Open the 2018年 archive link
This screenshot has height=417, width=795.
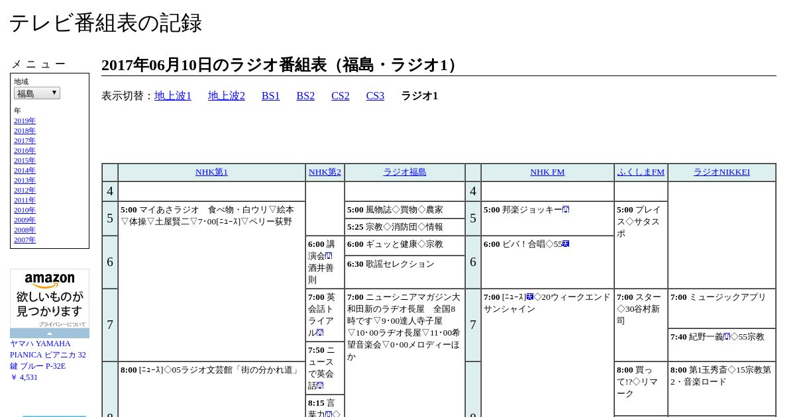pyautogui.click(x=25, y=130)
